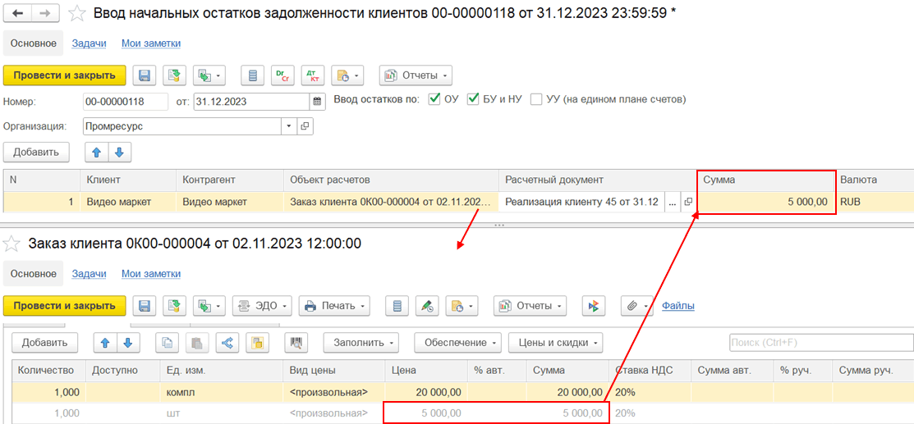The image size is (914, 424).
Task: Enable the УУ (на едином плане счетов) checkbox
Action: pyautogui.click(x=536, y=99)
